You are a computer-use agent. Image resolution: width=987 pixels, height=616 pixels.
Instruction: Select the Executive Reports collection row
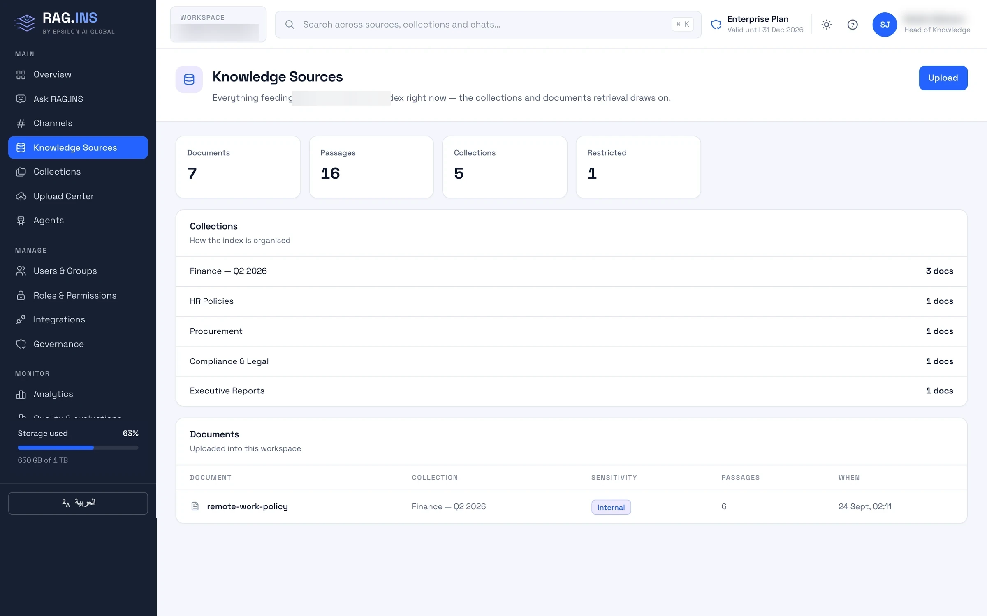[x=572, y=391]
